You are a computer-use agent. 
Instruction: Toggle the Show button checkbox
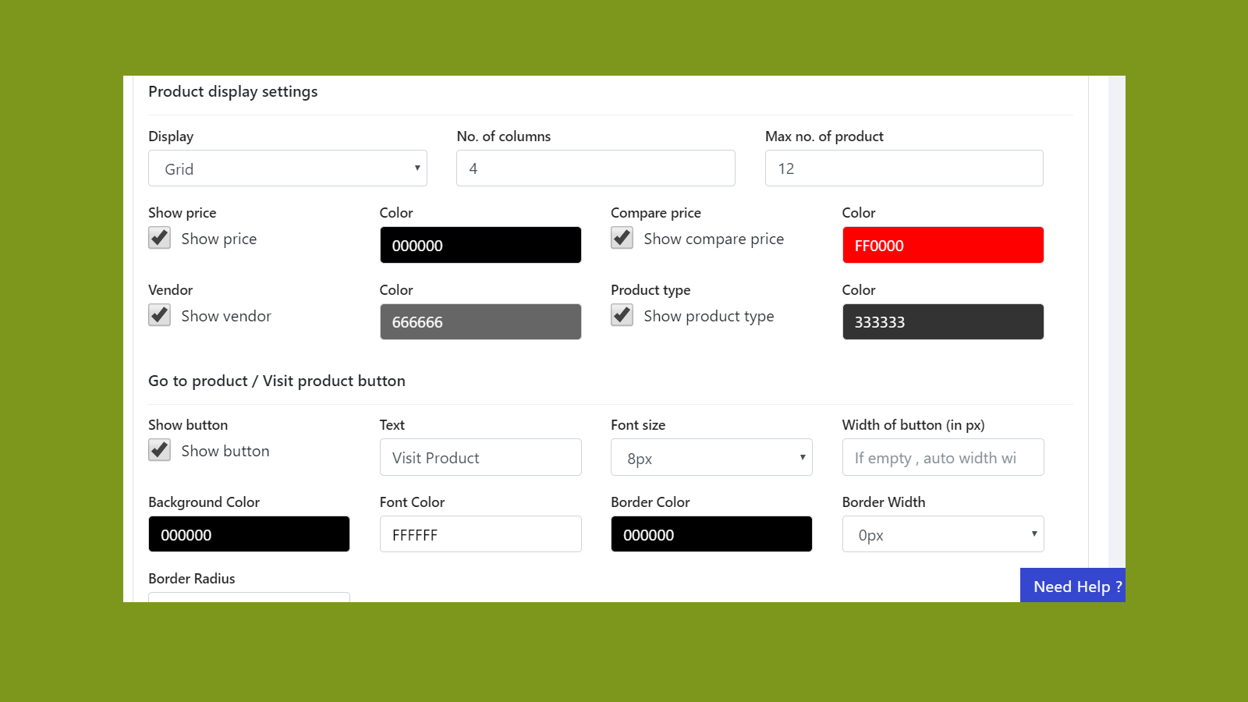(x=159, y=450)
